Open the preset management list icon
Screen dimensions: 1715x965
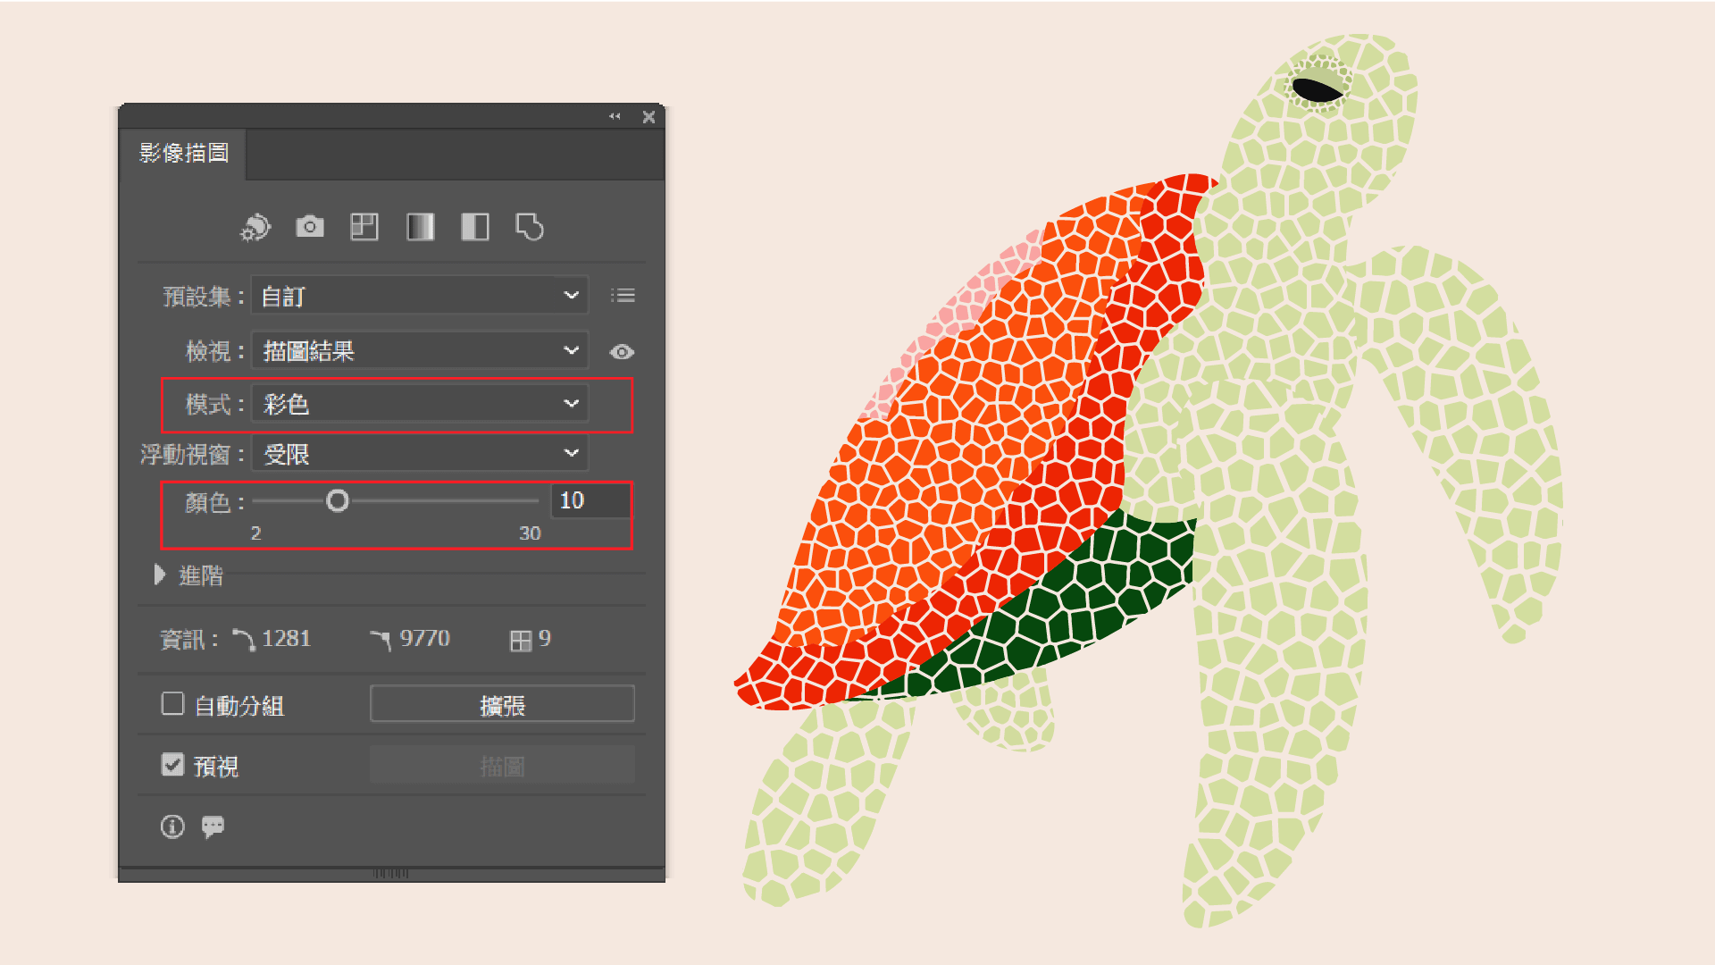623,296
